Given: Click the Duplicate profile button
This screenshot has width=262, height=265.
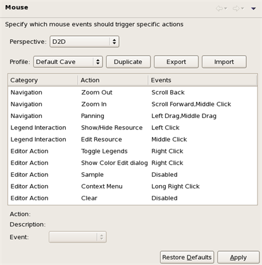Looking at the screenshot, I should (128, 61).
